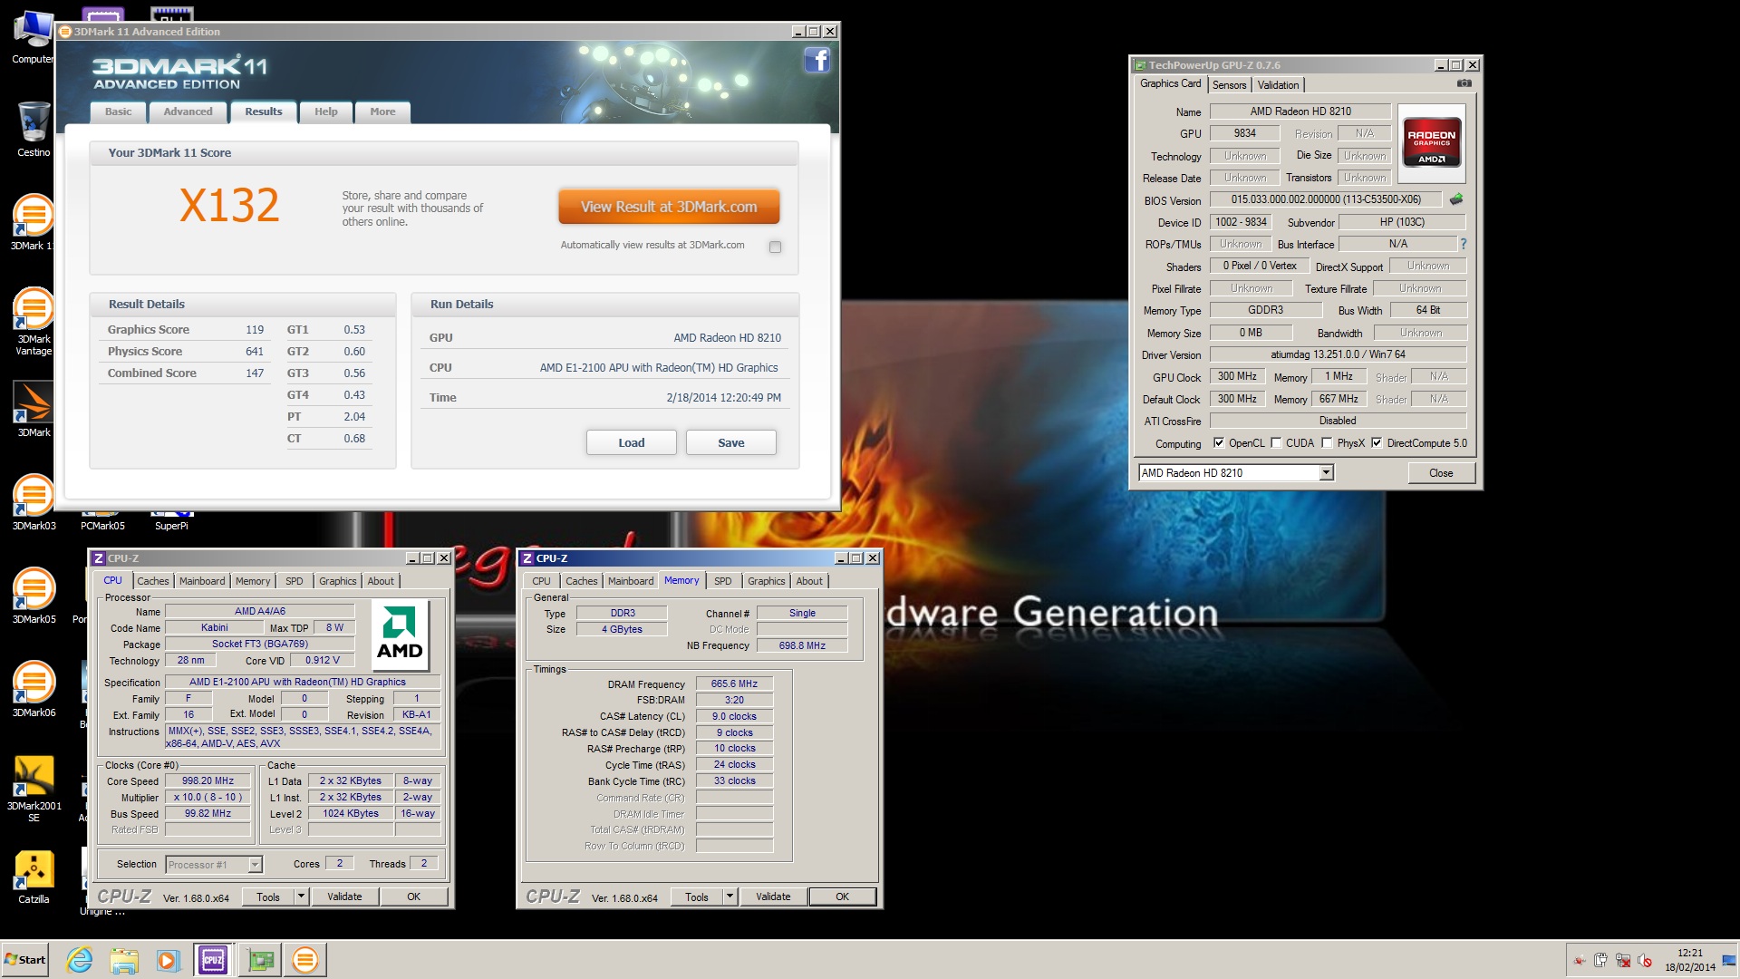Click Validate in CPU-Z Memory window
Image resolution: width=1740 pixels, height=979 pixels.
pos(773,897)
